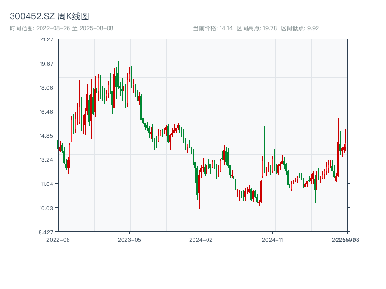Select the 18.06 y-axis price label
Image resolution: width=386 pixels, height=289 pixels.
[47, 87]
